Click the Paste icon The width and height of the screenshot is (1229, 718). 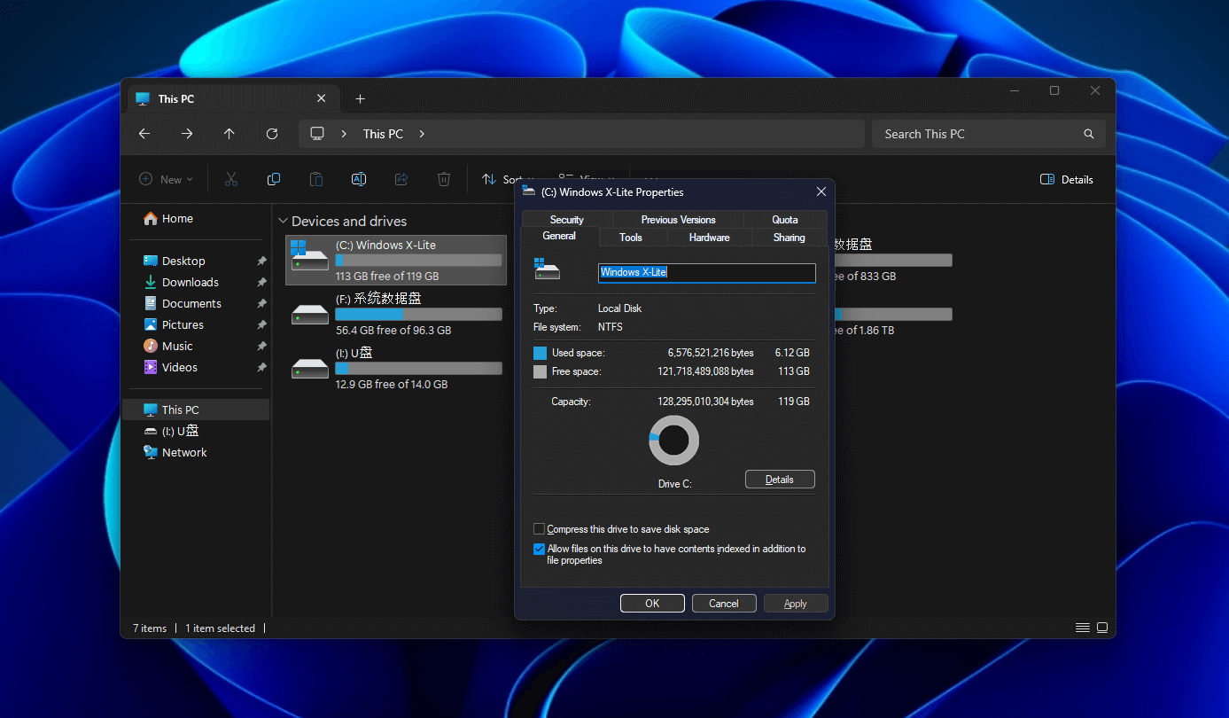[316, 178]
